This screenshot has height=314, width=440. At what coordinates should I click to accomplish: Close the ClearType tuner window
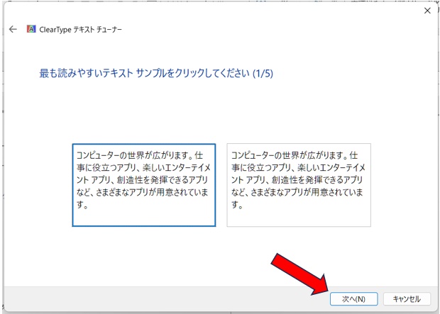427,11
